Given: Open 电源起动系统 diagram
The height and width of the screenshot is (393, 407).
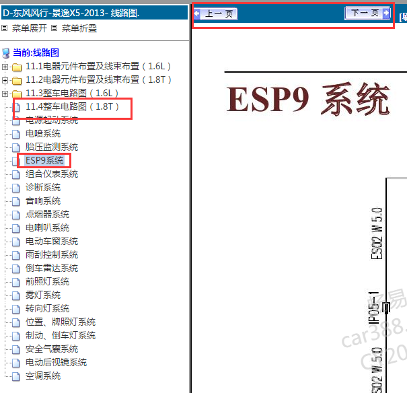Looking at the screenshot, I should [x=52, y=120].
